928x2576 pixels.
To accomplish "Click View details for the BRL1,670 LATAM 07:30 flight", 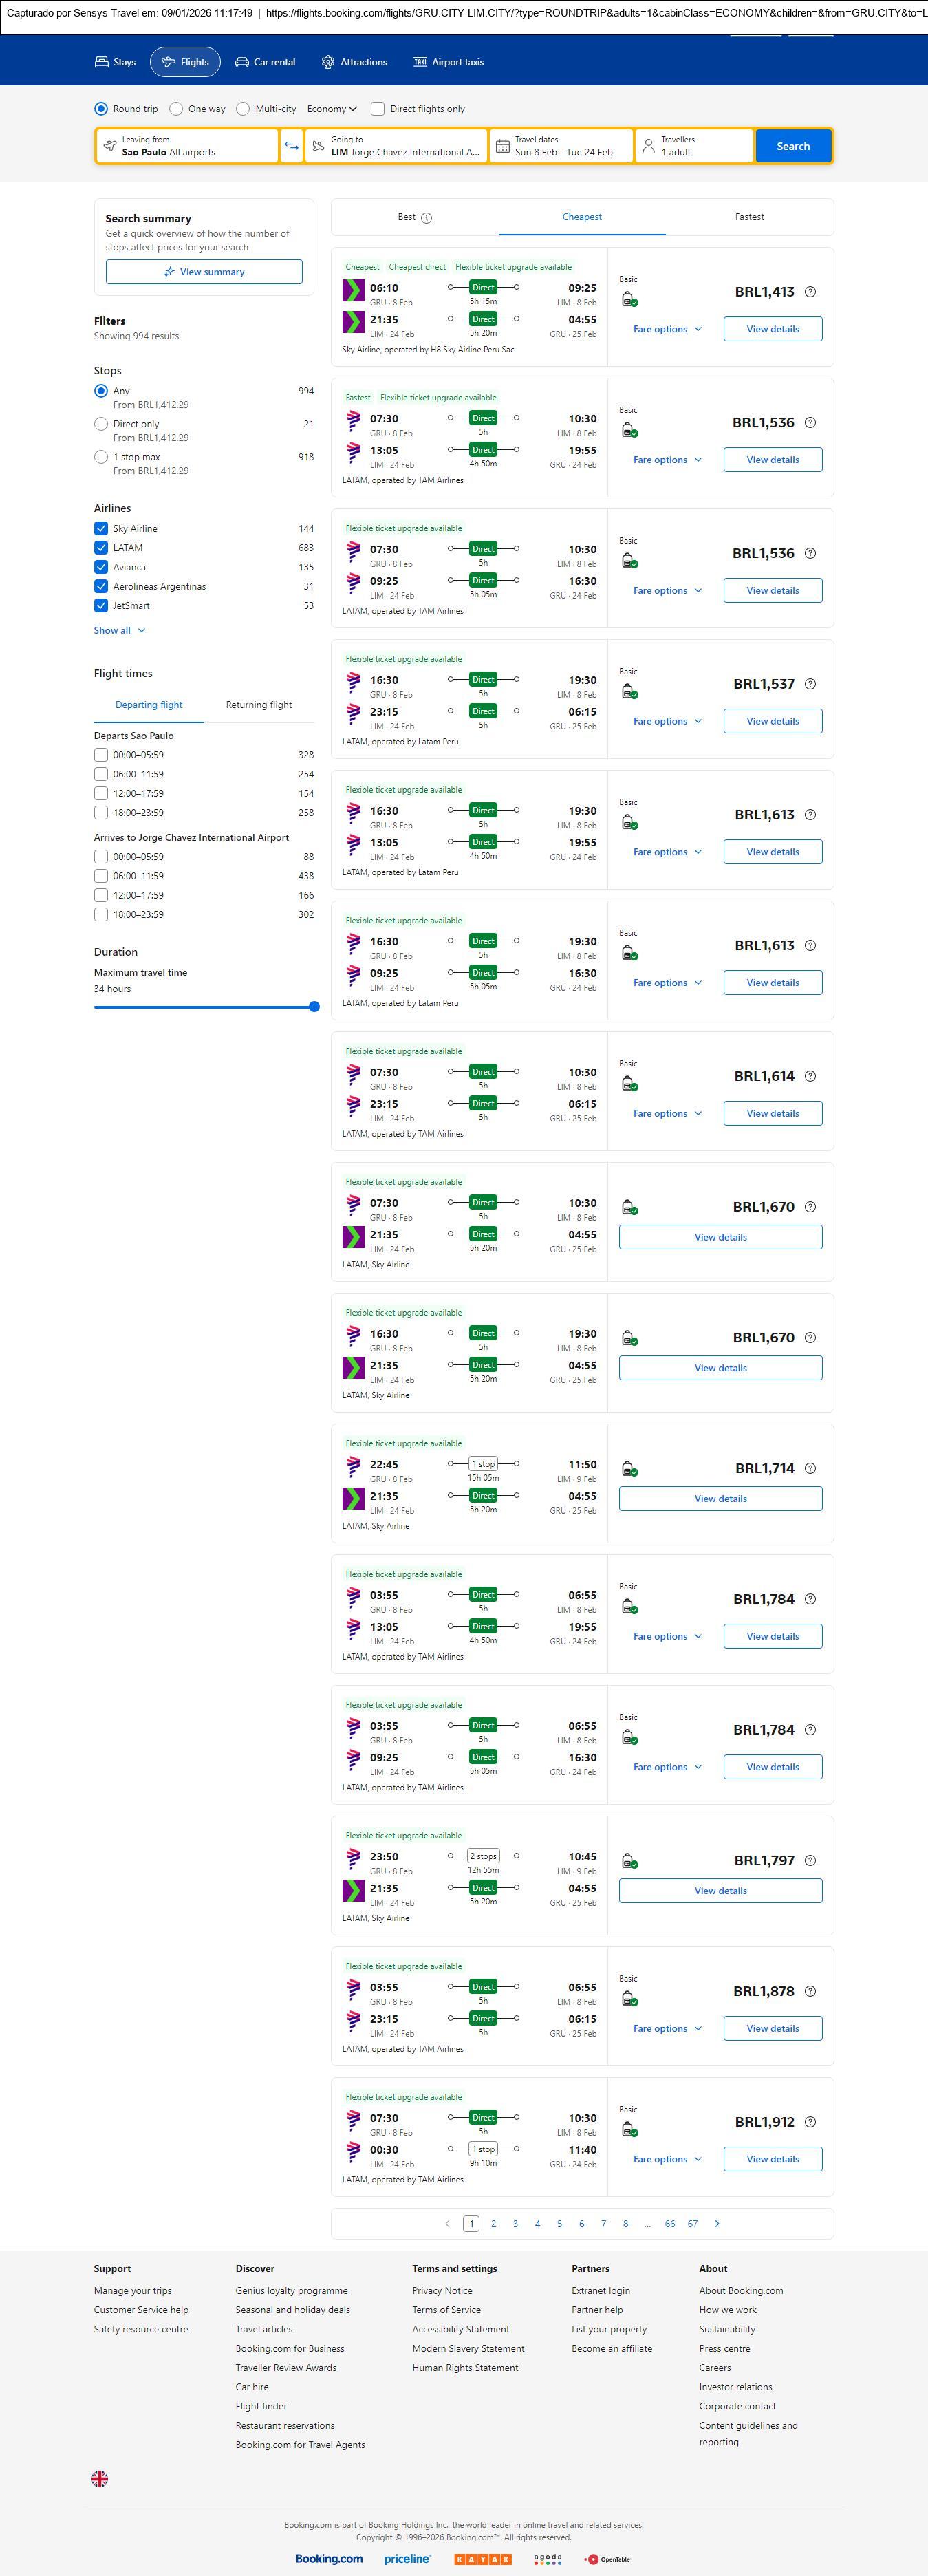I will [720, 1237].
